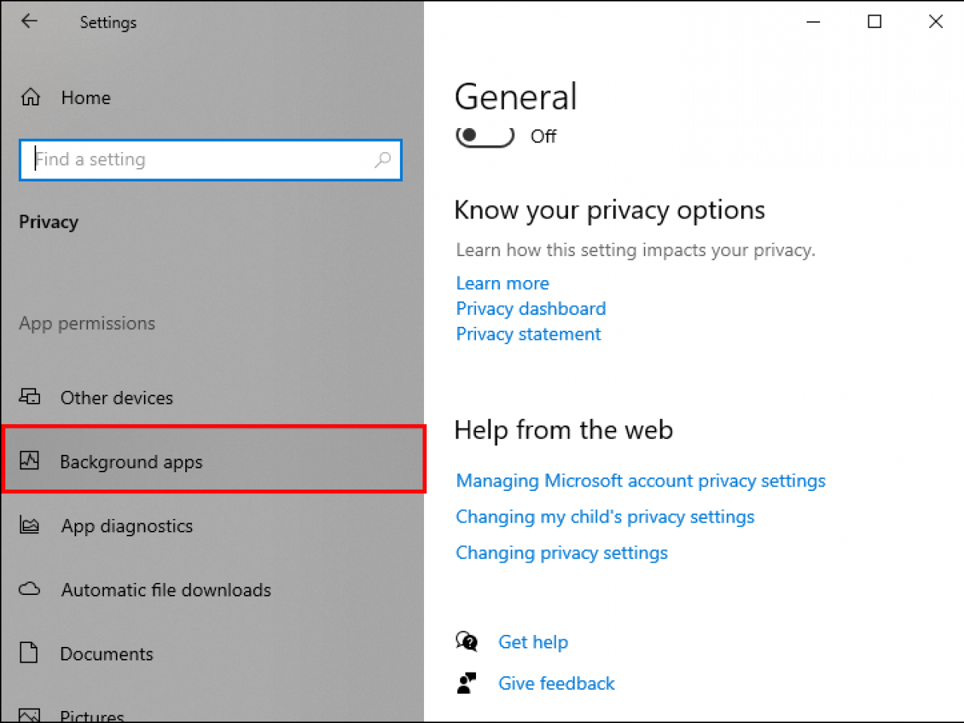This screenshot has width=964, height=723.
Task: Open the Background apps section
Action: tap(131, 462)
